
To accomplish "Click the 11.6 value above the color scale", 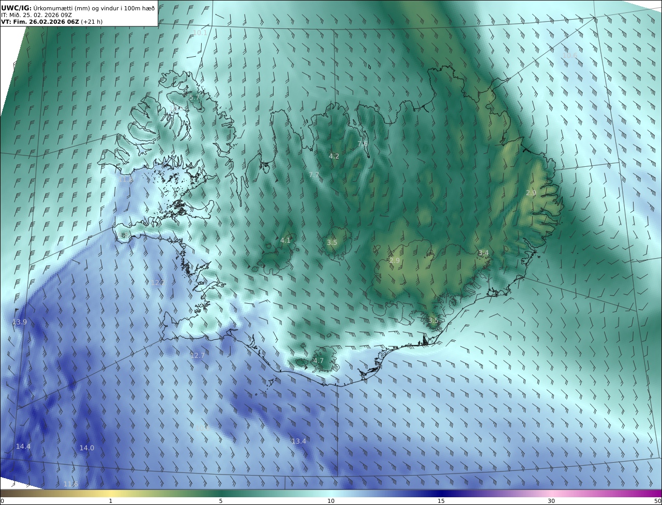I will click(71, 484).
